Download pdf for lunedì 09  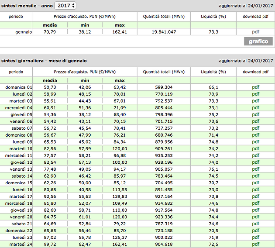255,142
